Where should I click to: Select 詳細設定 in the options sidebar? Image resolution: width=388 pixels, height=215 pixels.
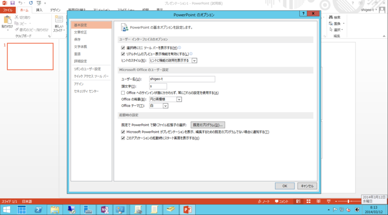pyautogui.click(x=91, y=61)
